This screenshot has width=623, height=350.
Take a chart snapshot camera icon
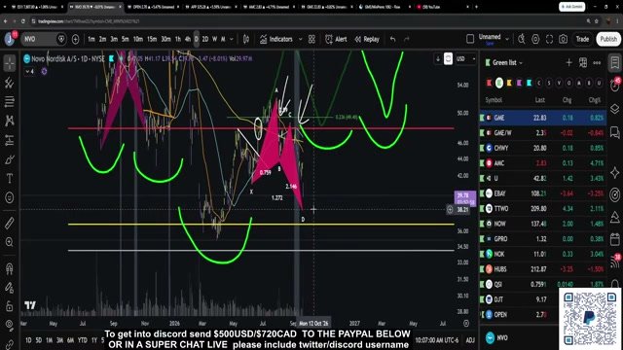tap(564, 39)
